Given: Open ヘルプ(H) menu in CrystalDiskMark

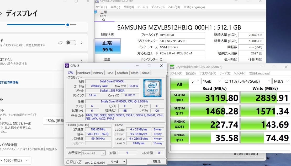Looking at the screenshot, I should click(239, 73).
